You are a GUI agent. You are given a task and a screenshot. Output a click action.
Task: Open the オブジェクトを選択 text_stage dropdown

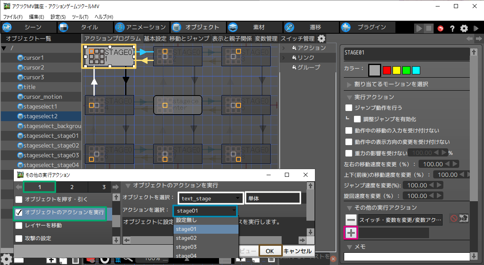click(x=211, y=198)
